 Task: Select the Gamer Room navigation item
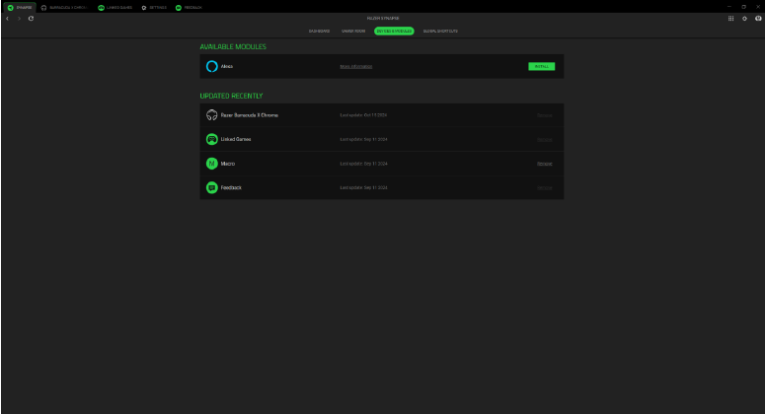point(353,32)
